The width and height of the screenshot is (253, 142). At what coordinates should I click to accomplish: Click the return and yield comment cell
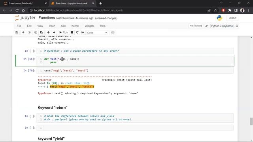(135, 118)
